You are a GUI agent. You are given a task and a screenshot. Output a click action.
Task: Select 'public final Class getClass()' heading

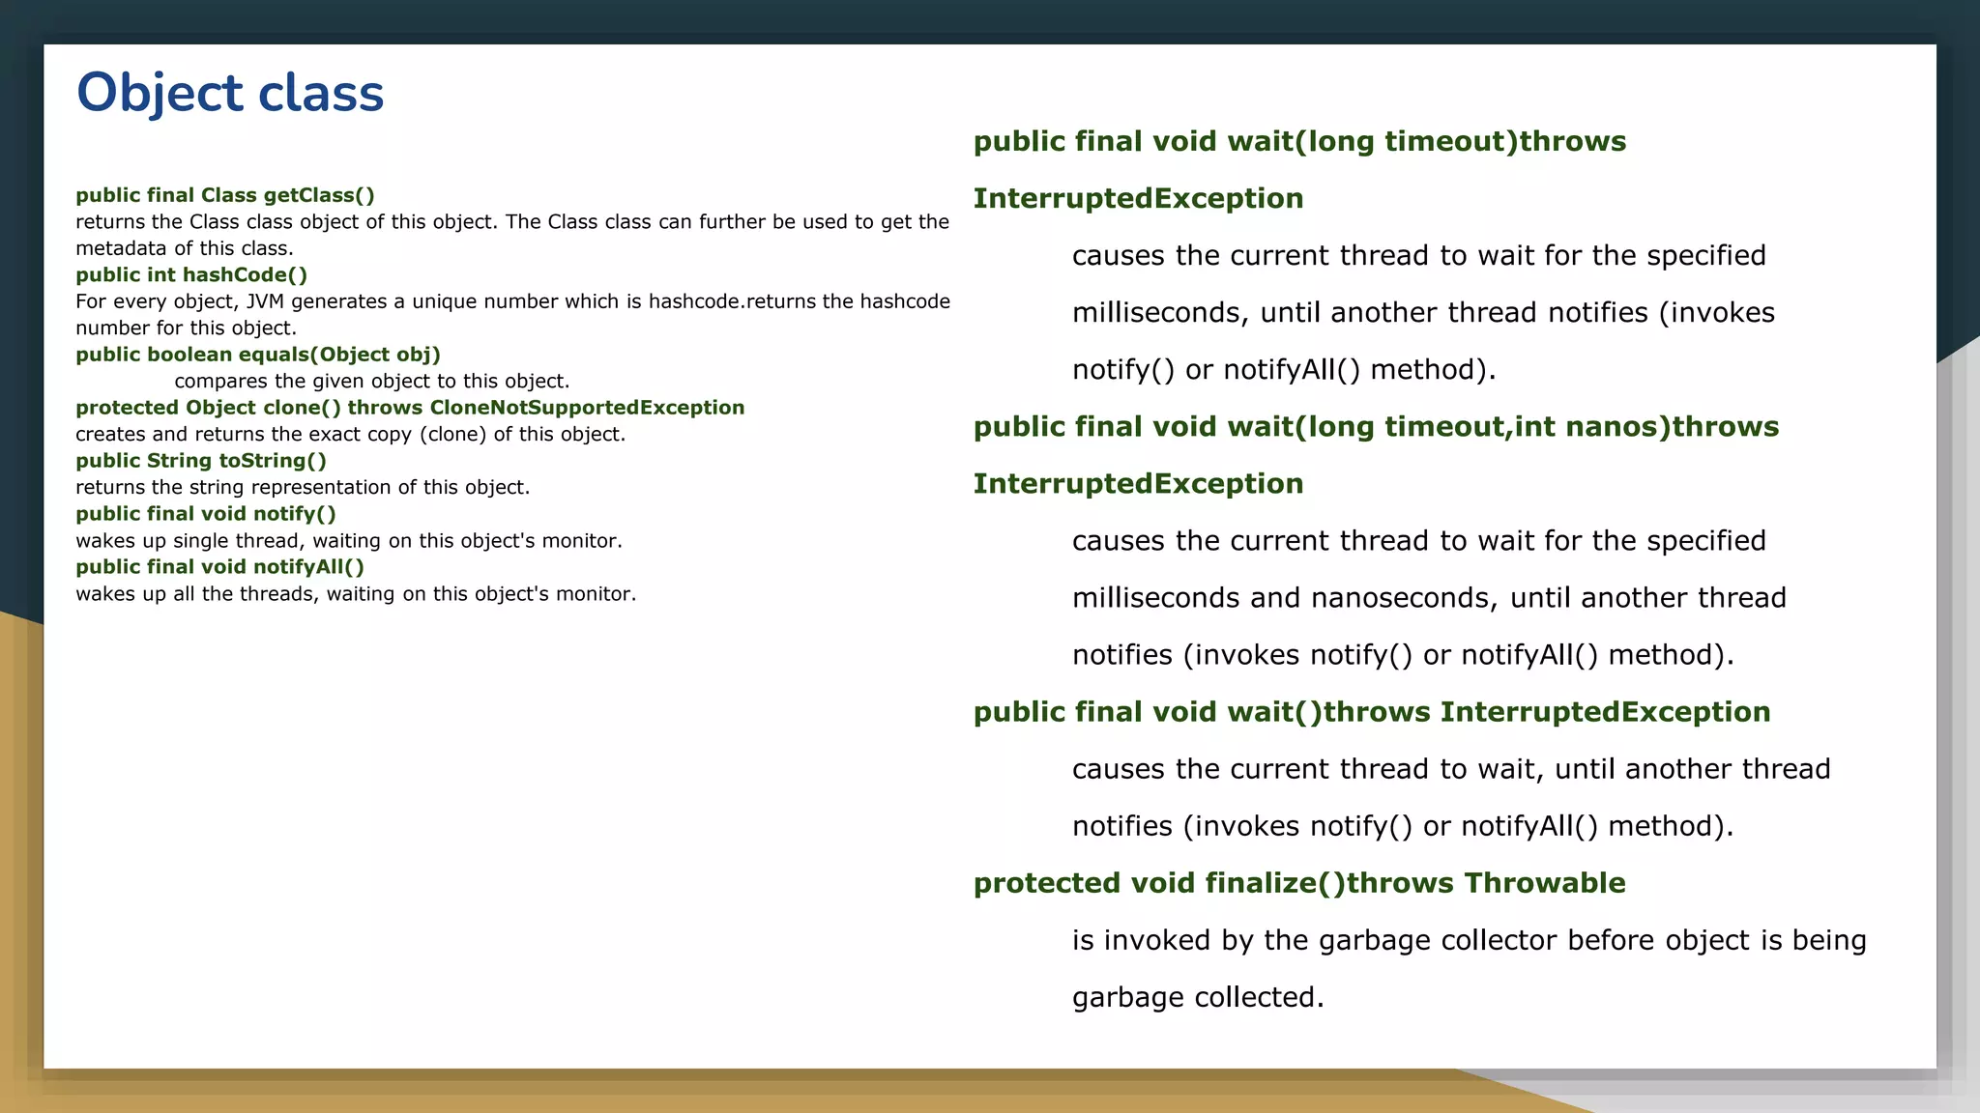(225, 195)
